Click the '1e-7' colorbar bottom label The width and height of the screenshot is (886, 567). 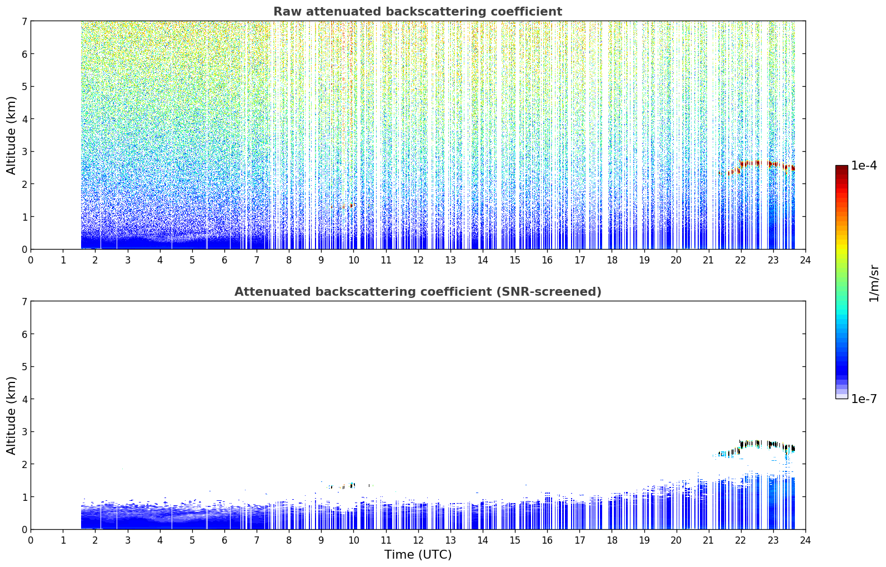[864, 399]
